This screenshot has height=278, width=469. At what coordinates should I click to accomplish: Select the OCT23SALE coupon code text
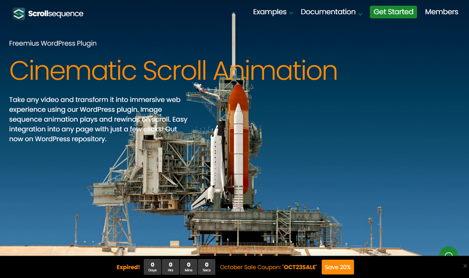pyautogui.click(x=300, y=267)
